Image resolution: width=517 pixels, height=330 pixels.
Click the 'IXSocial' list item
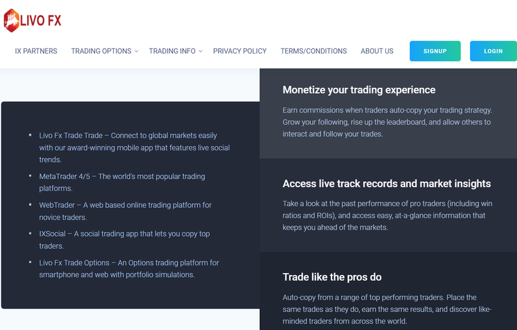point(124,240)
